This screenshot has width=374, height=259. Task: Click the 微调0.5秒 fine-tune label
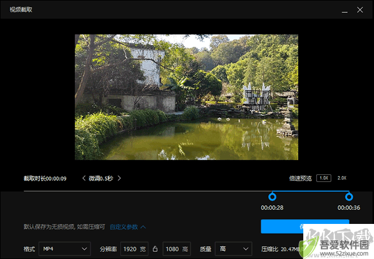(x=101, y=178)
